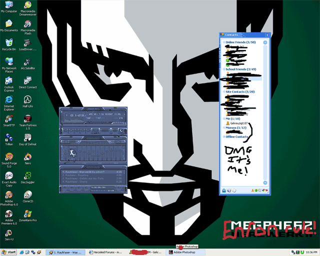
Task: Launch Outlook Express from desktop
Action: pos(9,84)
